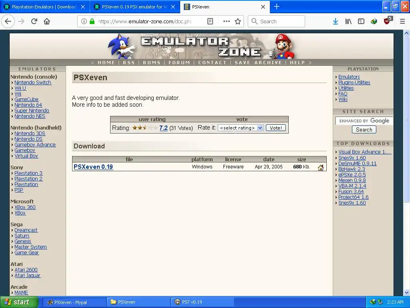Click the globe extension icon in toolbar
The image size is (410, 308).
(374, 21)
